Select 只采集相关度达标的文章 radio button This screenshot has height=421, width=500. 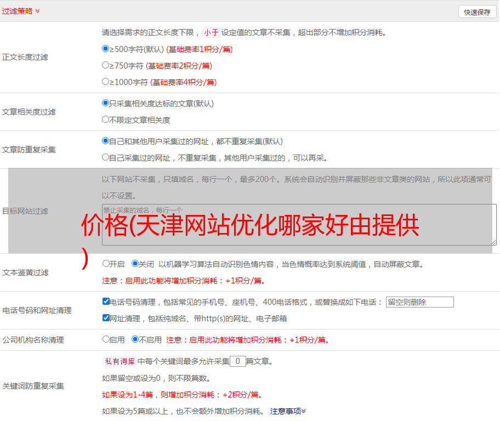pyautogui.click(x=106, y=103)
